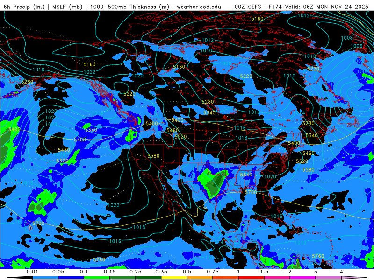This screenshot has height=280, width=374.
Task: Click the '5160' label near the top center
Action: [x=257, y=19]
